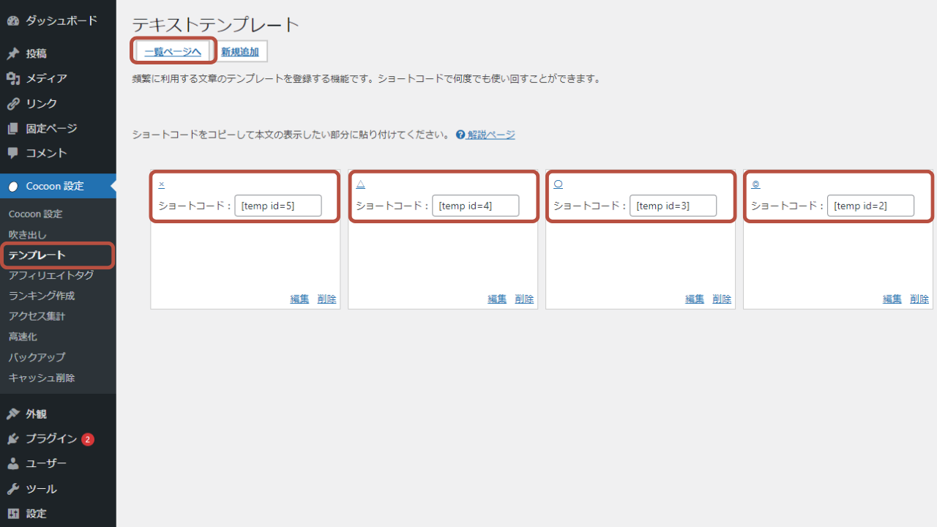
Task: Click the help question-mark icon
Action: tap(460, 135)
